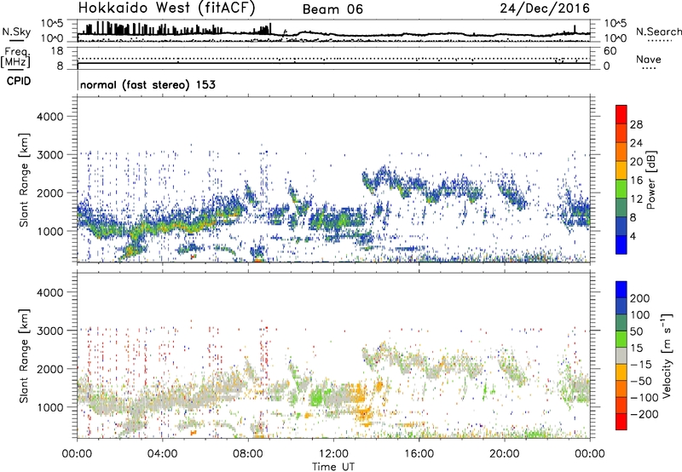Click the 200 tick on the Velocity scale

[x=640, y=298]
